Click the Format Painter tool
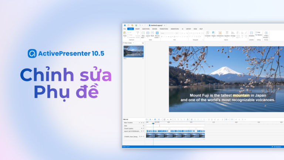The image size is (284, 160). point(138,35)
